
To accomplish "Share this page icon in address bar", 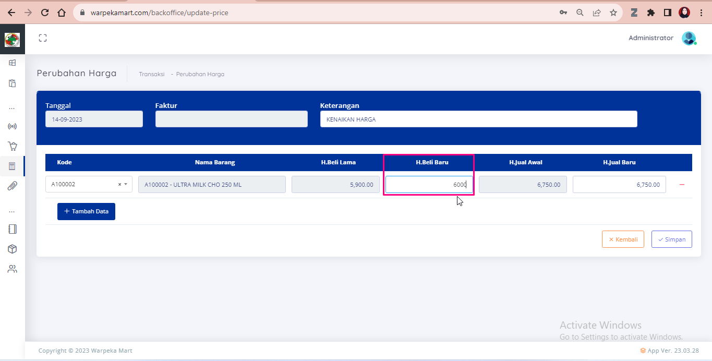I will [x=597, y=13].
